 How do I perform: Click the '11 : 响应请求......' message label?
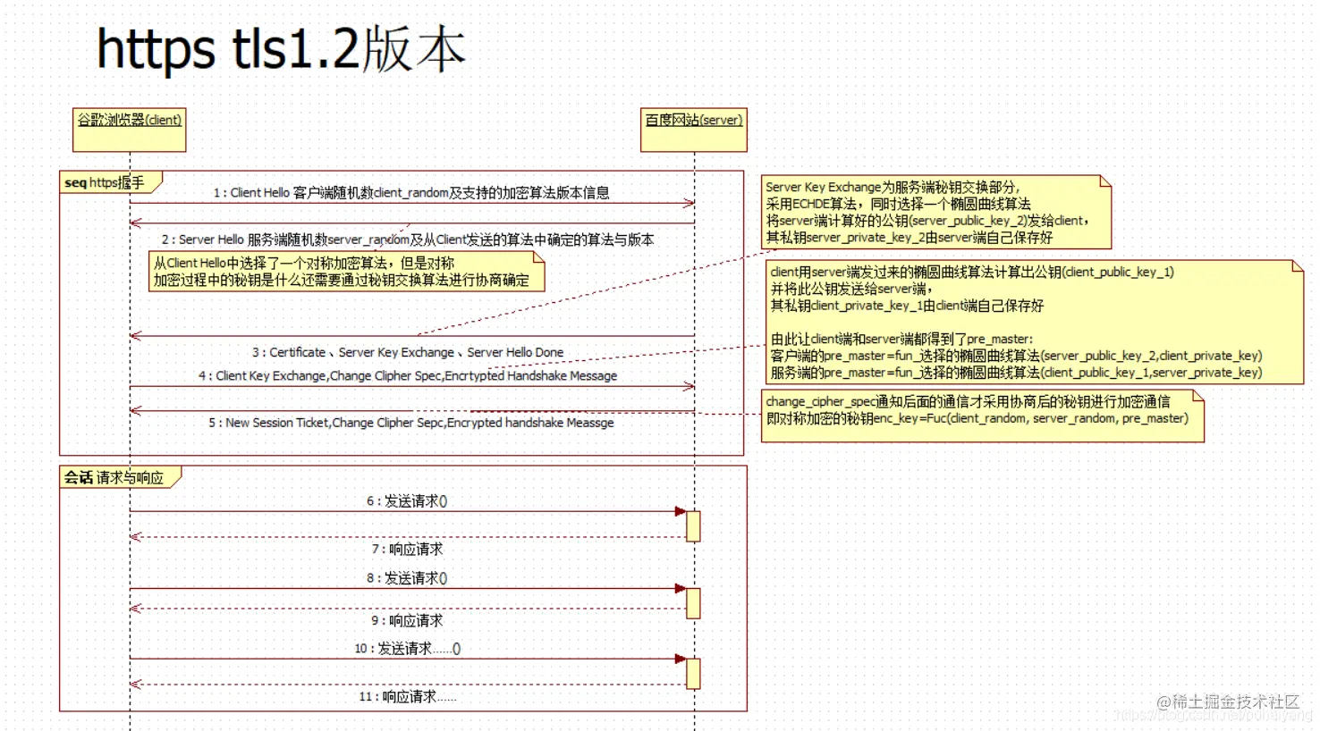coord(408,696)
